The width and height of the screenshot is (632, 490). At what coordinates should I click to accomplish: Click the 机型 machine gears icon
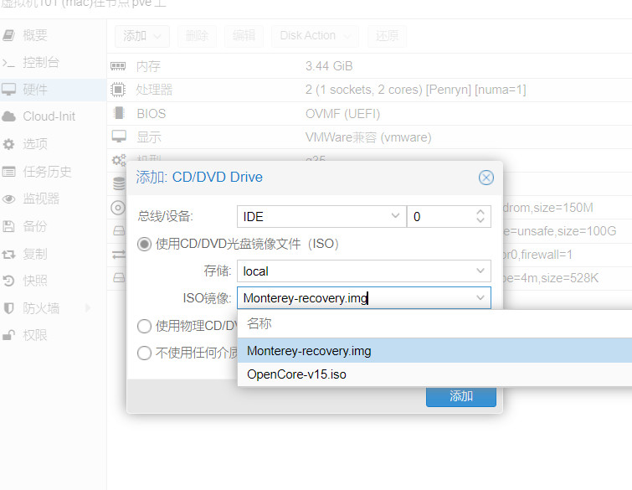pyautogui.click(x=119, y=160)
